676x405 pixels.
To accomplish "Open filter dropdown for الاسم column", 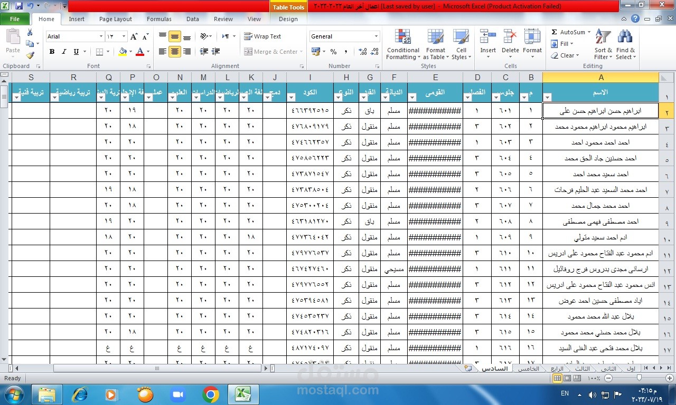I will coord(547,97).
